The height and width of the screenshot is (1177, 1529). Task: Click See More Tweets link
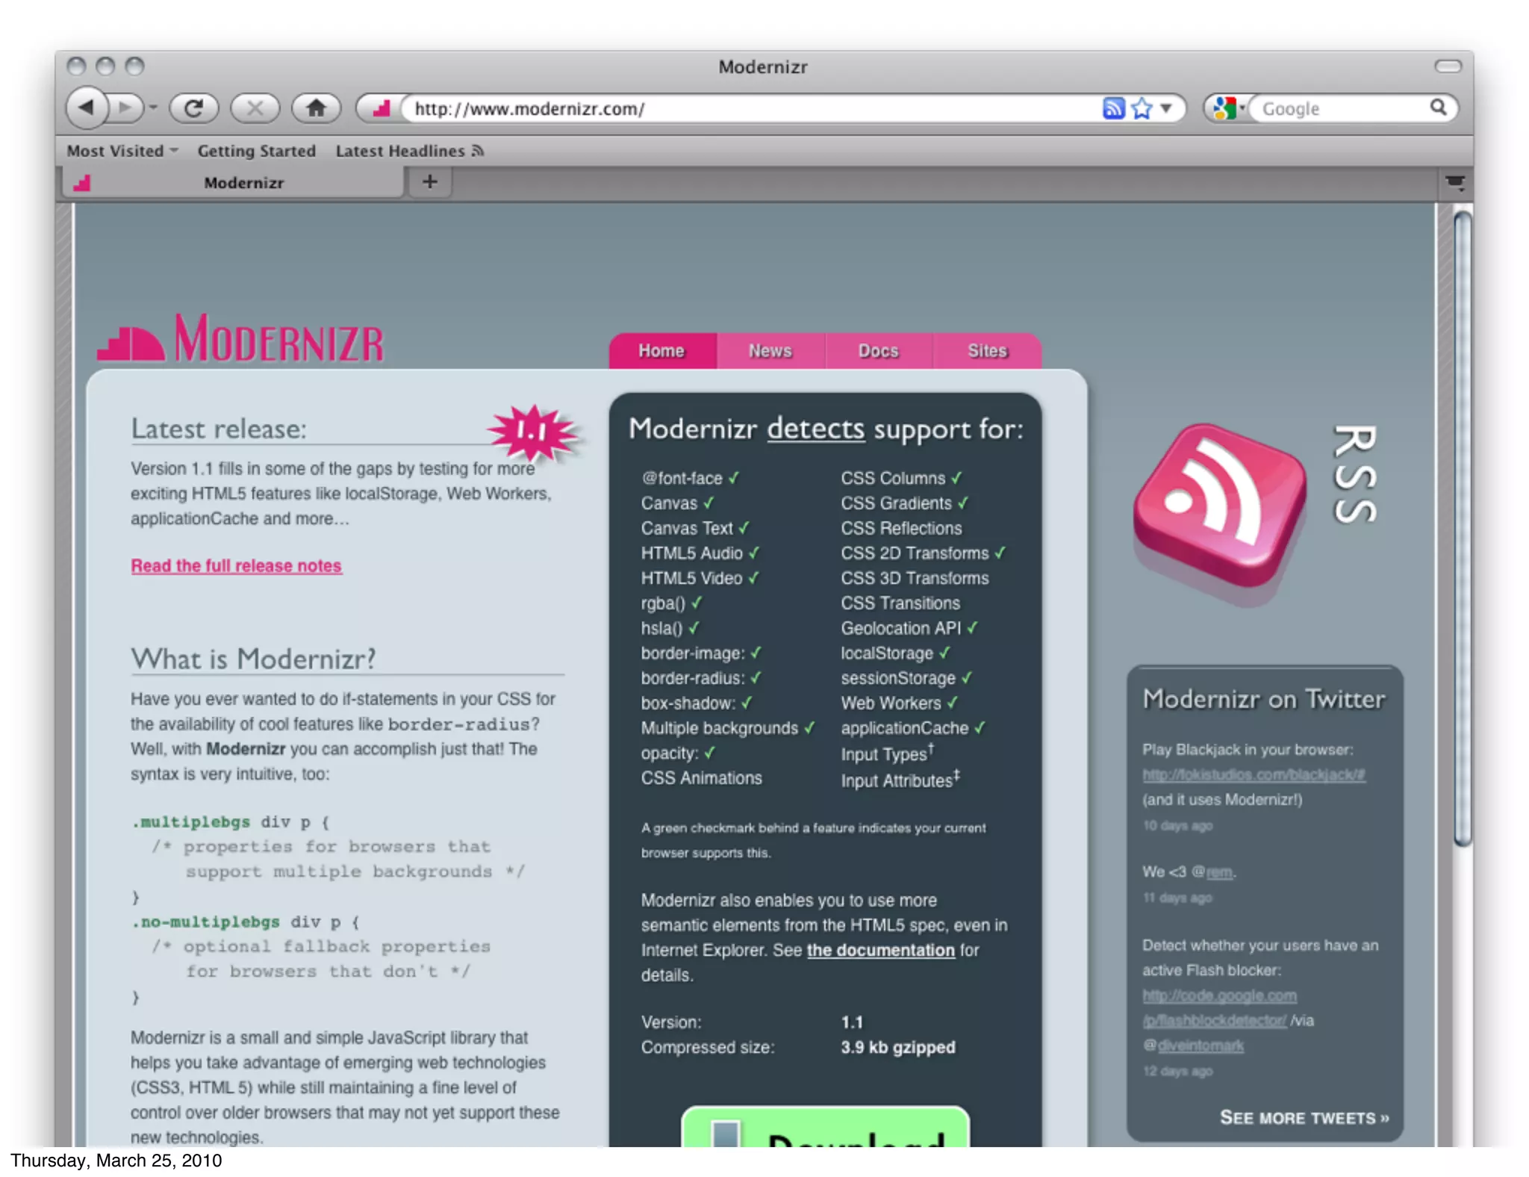1304,1118
